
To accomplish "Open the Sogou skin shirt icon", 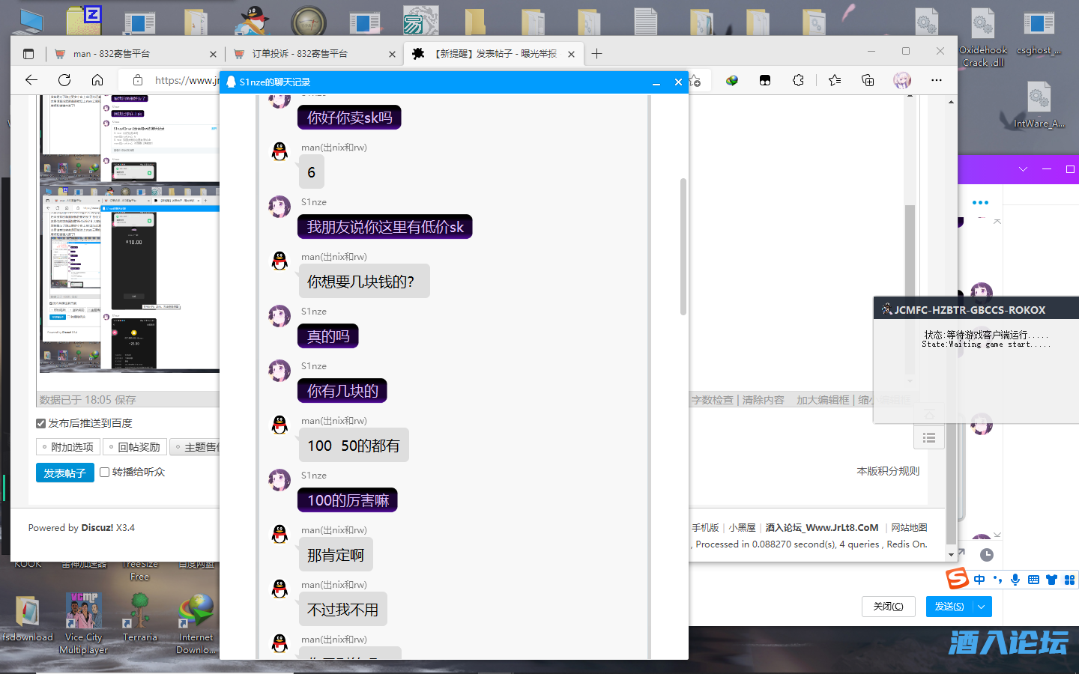I will tap(1051, 580).
